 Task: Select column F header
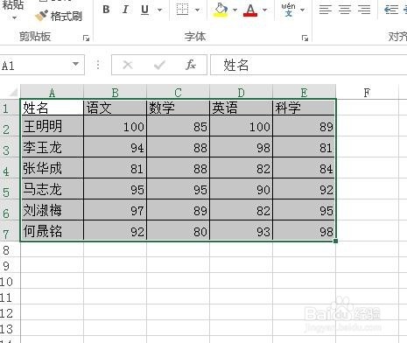click(x=367, y=93)
